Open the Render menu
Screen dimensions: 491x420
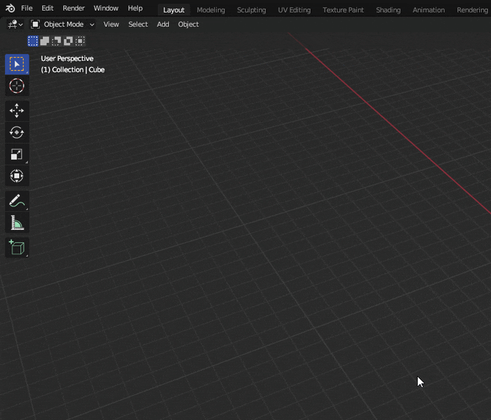[x=74, y=8]
